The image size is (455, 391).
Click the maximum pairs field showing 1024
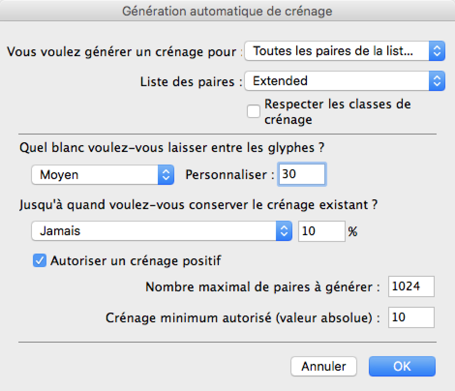coord(411,286)
